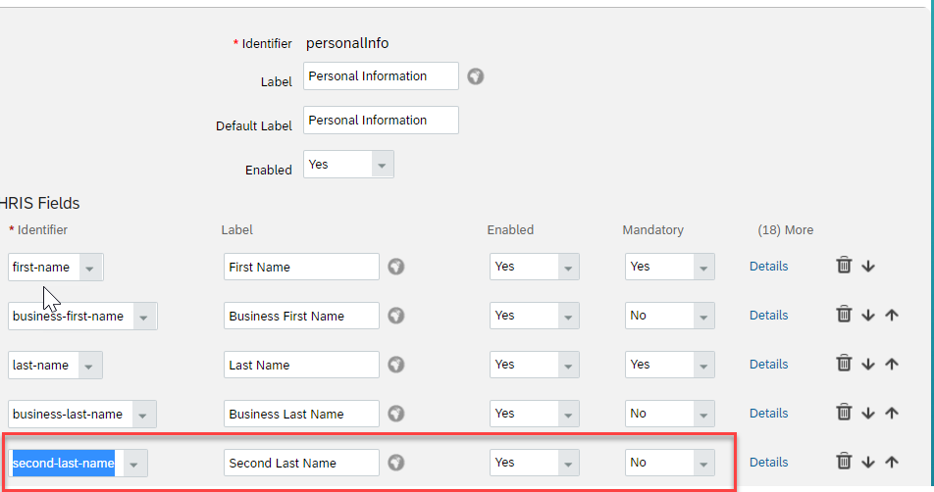
Task: Delete the business-last-name row
Action: point(844,412)
